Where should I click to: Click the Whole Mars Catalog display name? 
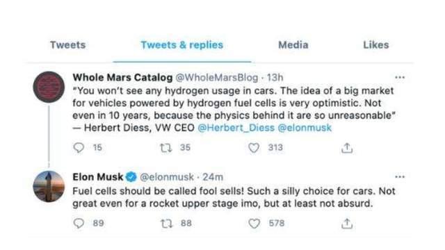(122, 77)
